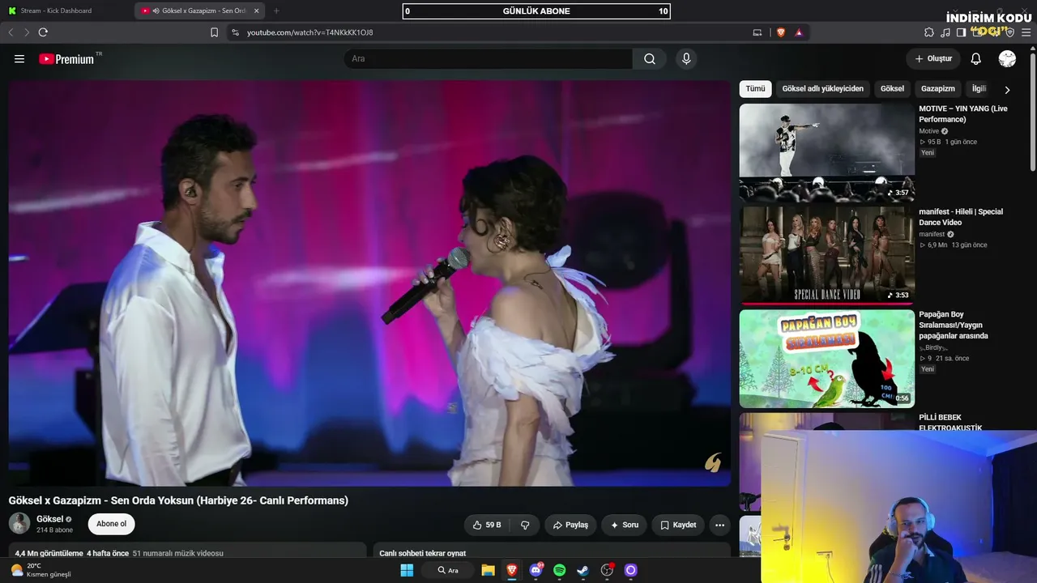Close the Göksel x Gazapizm tab
1037x583 pixels.
257,11
